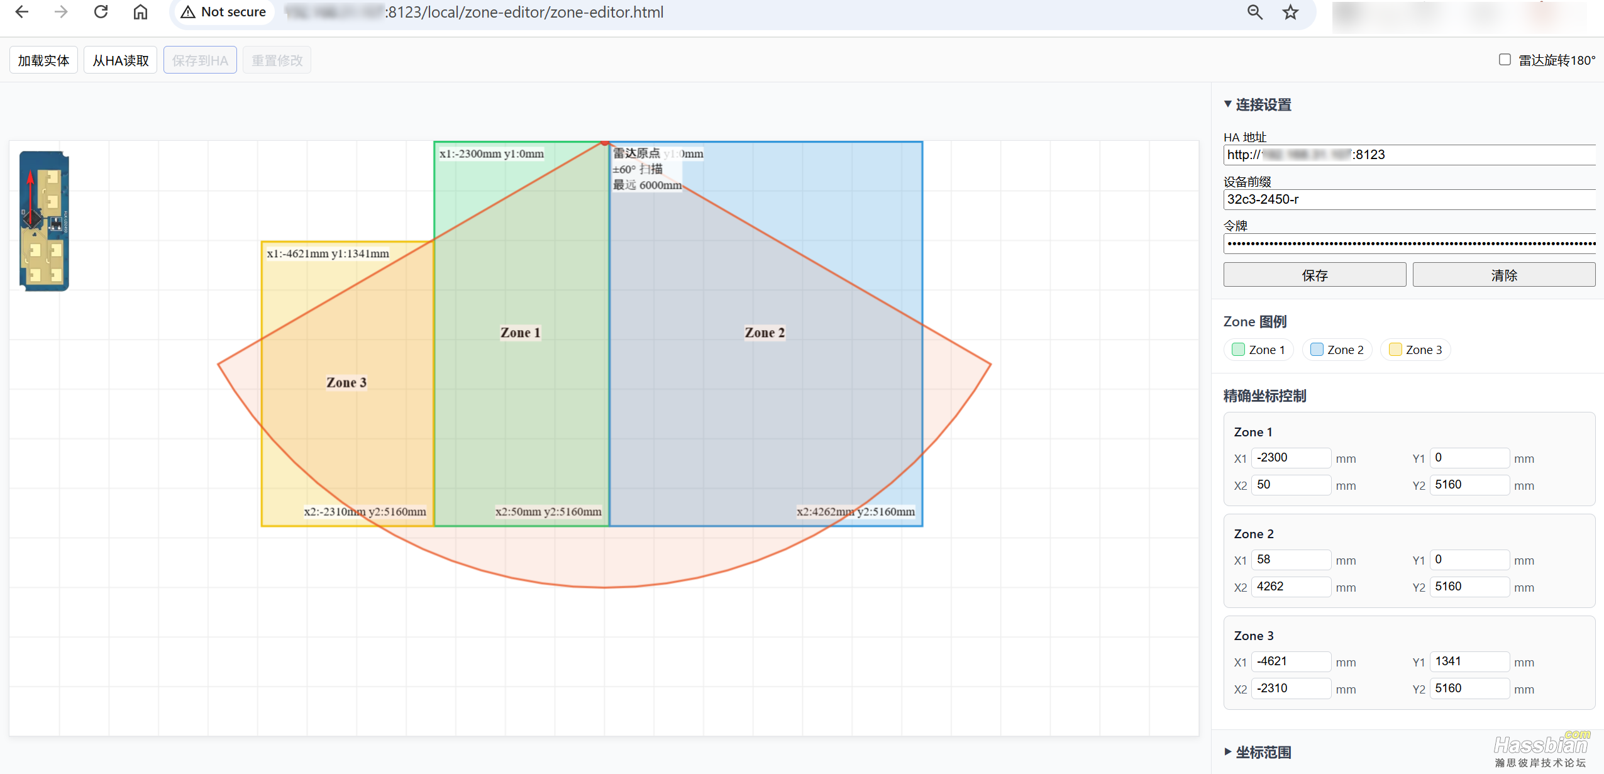Click the 从HA读取 button
Screen dimensions: 1604x774
coord(120,60)
